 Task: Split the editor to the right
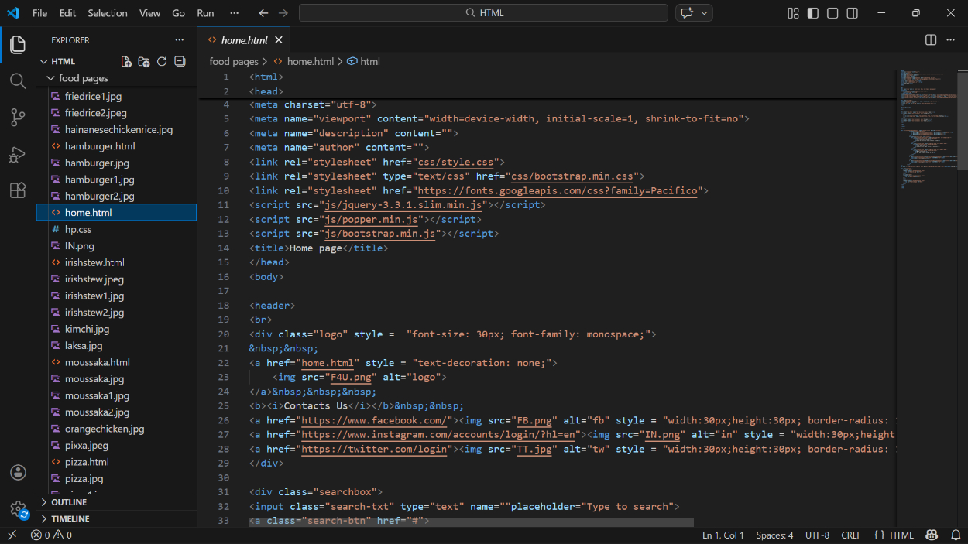931,40
